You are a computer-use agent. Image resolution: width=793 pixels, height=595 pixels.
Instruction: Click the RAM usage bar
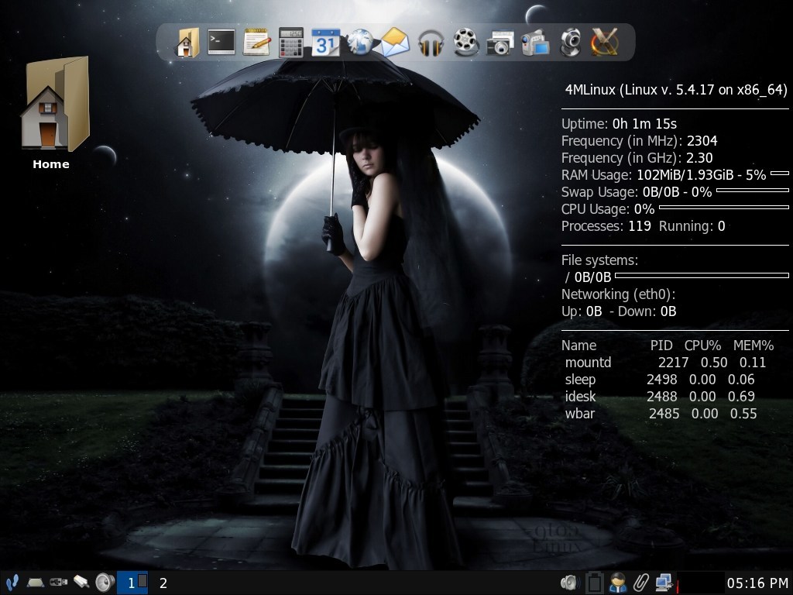click(x=779, y=174)
